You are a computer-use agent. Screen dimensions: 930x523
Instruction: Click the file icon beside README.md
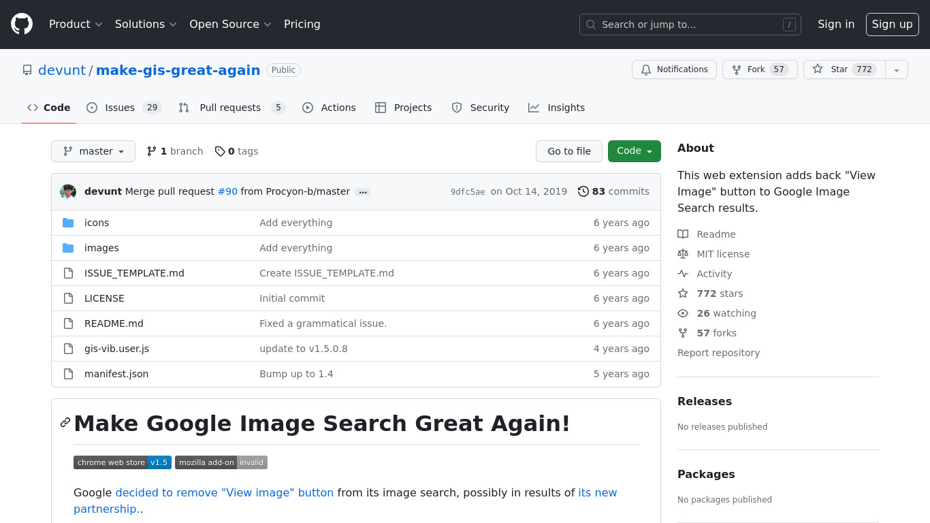[x=68, y=323]
